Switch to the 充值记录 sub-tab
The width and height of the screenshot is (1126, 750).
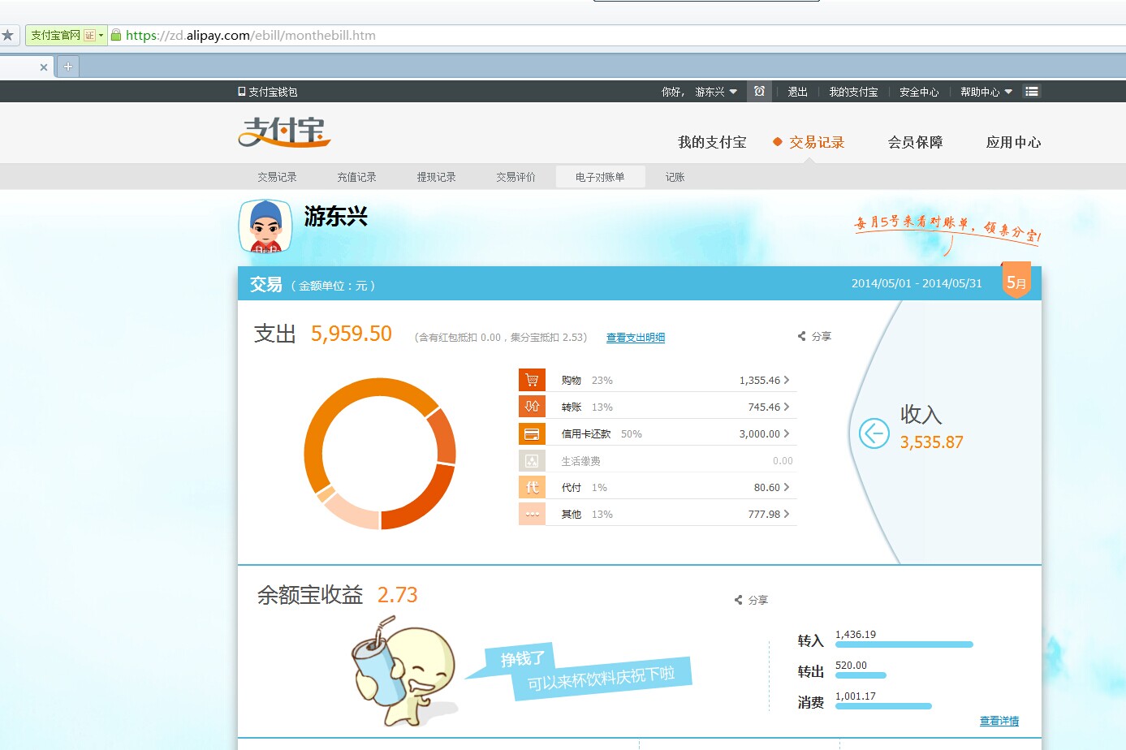[x=356, y=177]
